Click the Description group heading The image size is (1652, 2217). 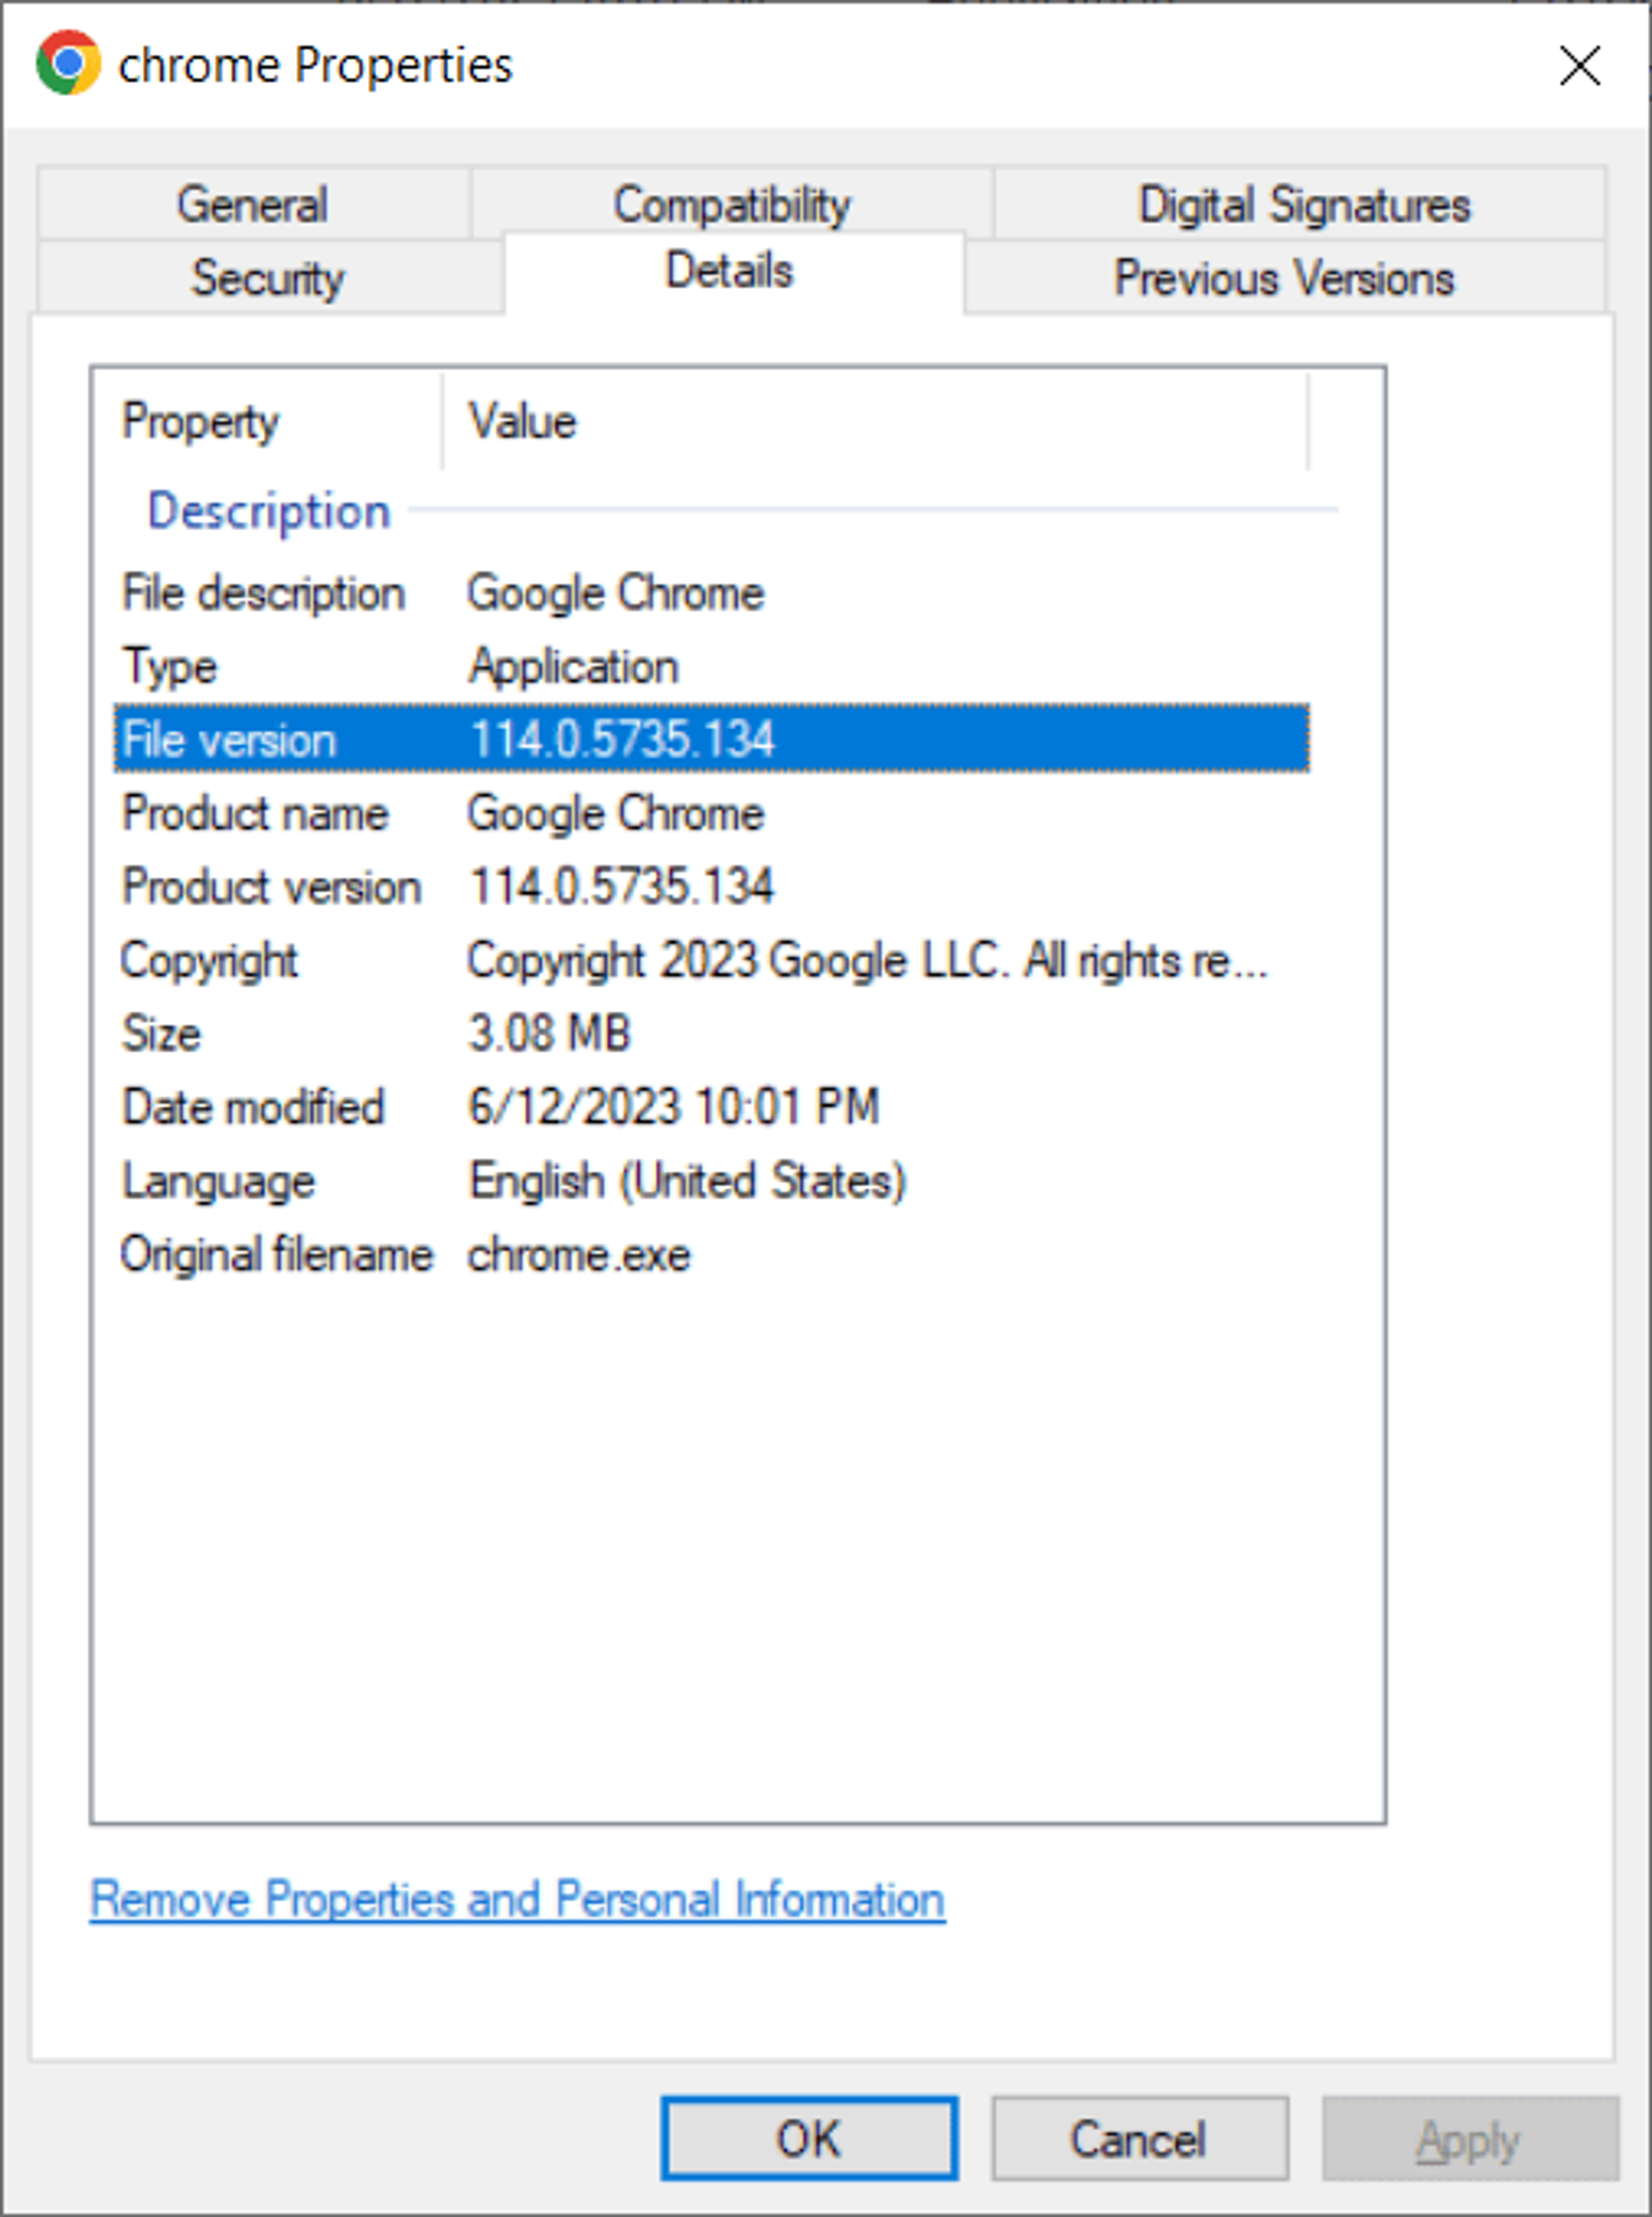[269, 511]
